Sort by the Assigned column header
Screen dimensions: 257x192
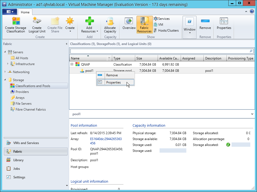pos(192,58)
